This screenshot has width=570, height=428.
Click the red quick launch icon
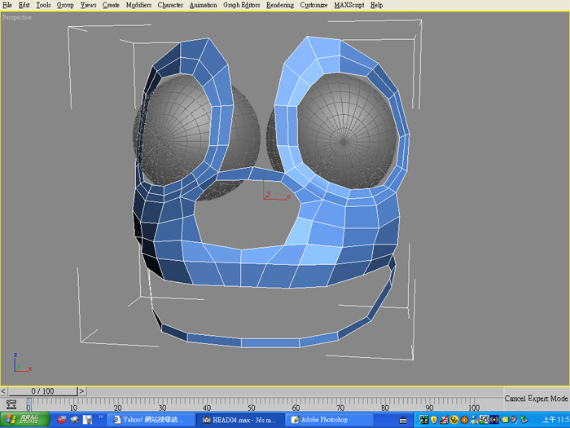click(x=62, y=420)
